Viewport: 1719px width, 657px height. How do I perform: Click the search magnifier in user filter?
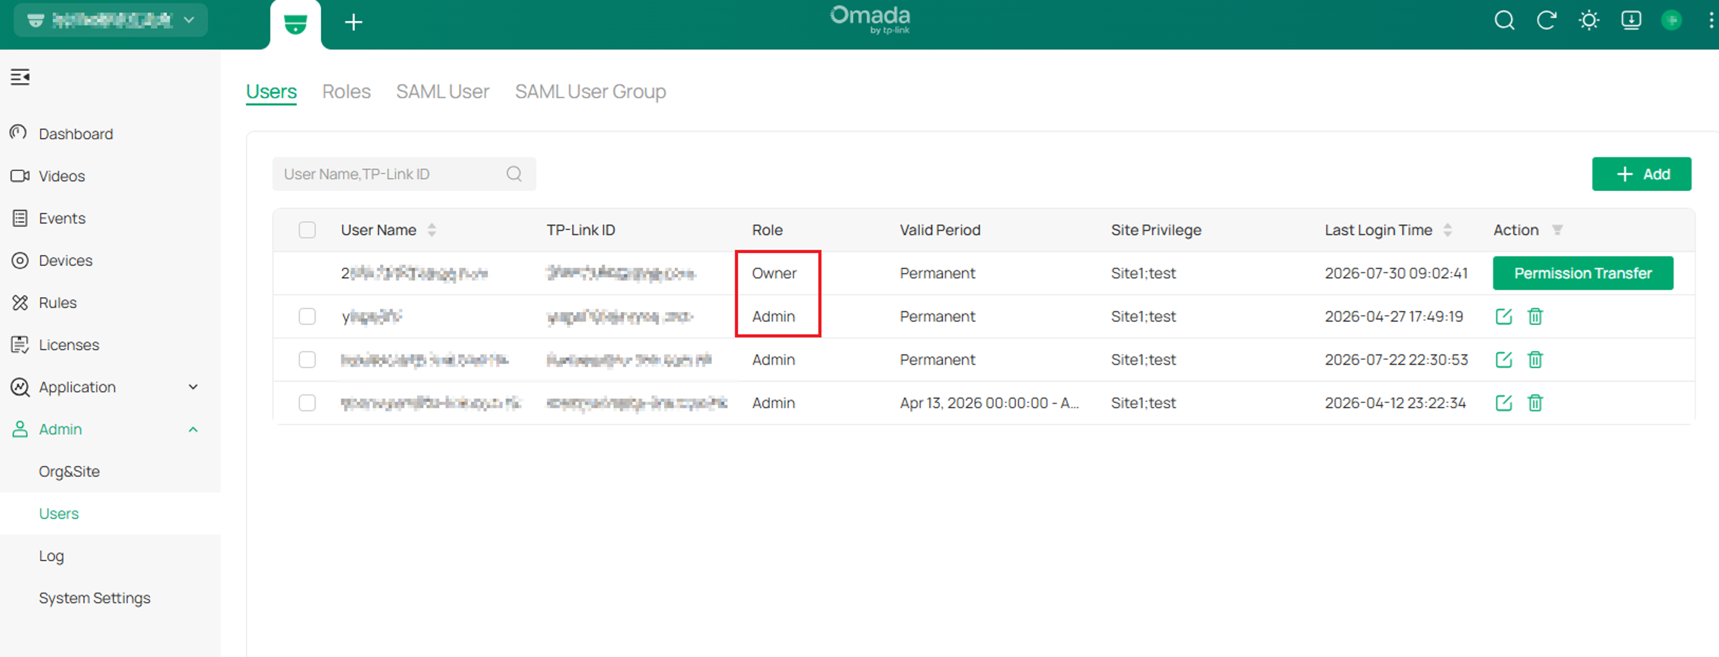click(514, 174)
